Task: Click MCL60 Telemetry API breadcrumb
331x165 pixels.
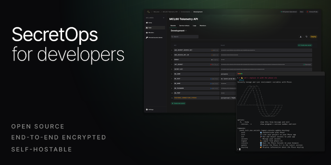Action: click(170, 12)
